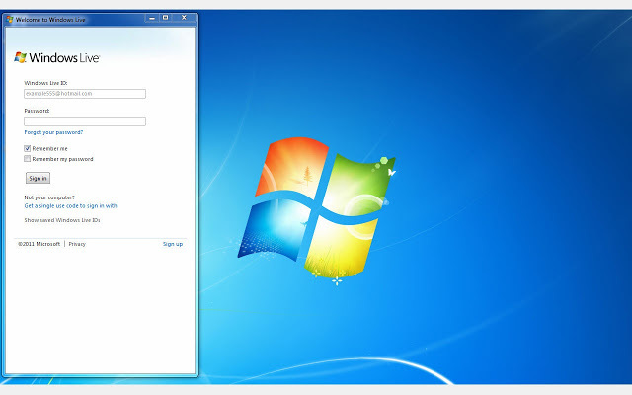Enable Remember my password checkbox
Viewport: 632px width, 395px height.
click(27, 159)
